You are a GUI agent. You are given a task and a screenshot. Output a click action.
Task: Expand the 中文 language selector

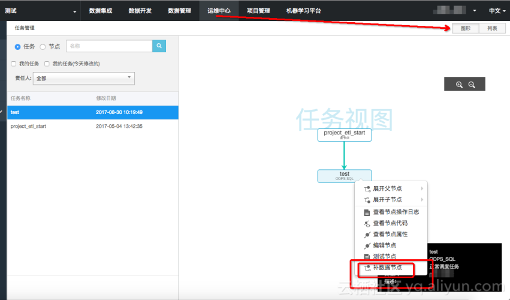(494, 11)
